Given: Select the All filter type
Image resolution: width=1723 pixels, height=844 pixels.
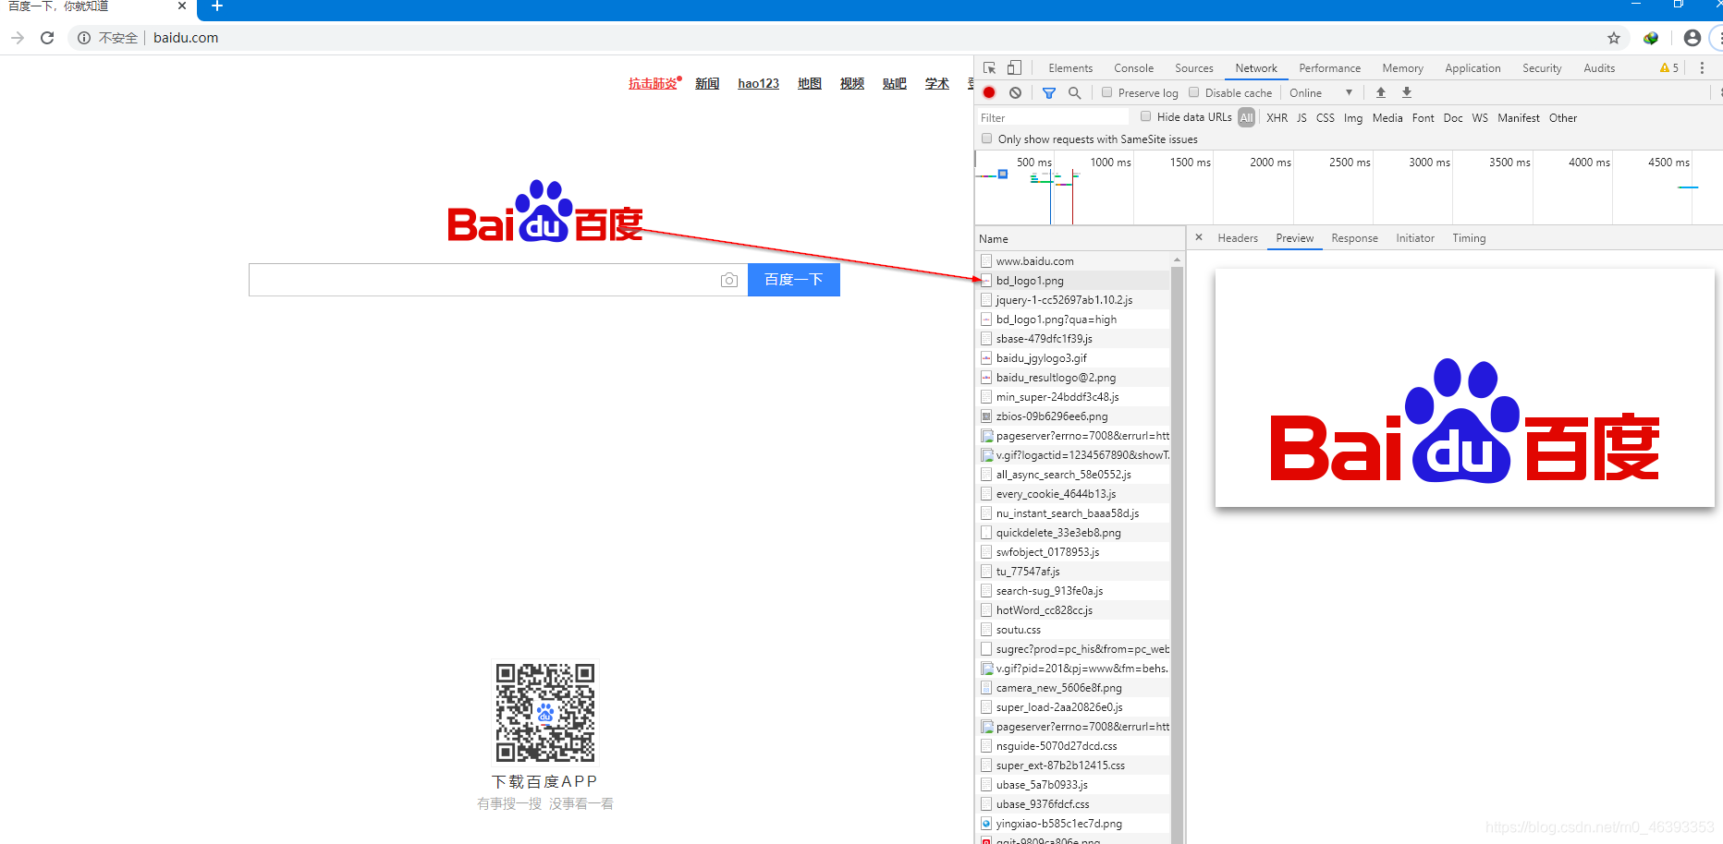Looking at the screenshot, I should click(1246, 117).
